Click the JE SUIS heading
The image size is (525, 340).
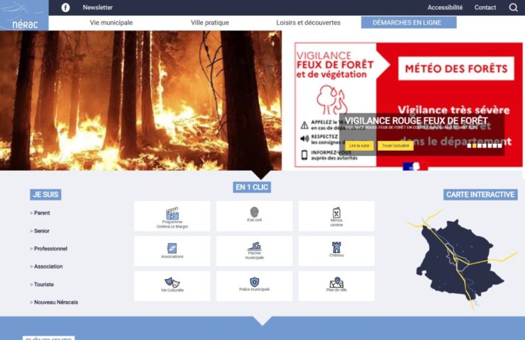tap(45, 195)
